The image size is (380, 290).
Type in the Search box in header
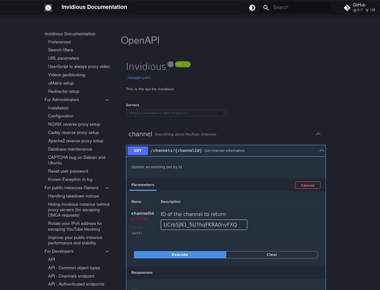tap(299, 8)
